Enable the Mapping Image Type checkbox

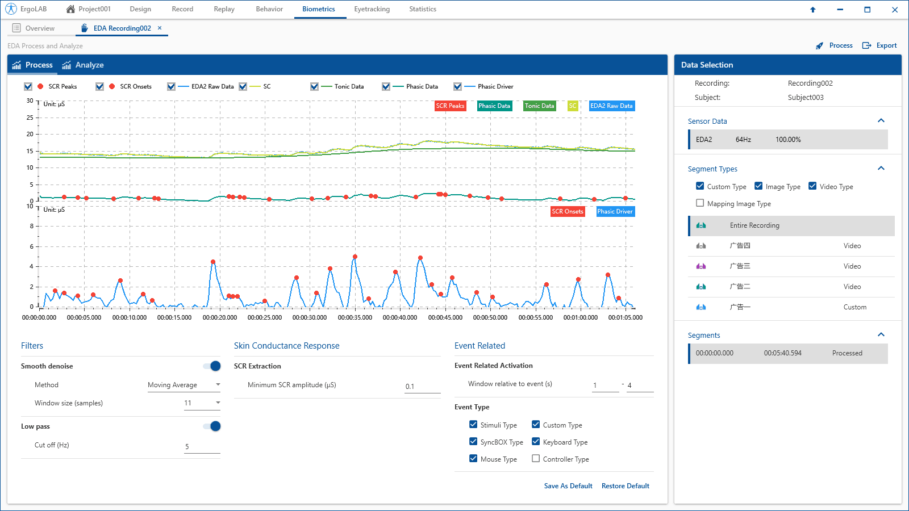[700, 203]
